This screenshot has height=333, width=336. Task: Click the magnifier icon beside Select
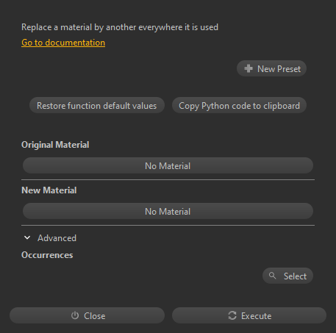(x=272, y=276)
